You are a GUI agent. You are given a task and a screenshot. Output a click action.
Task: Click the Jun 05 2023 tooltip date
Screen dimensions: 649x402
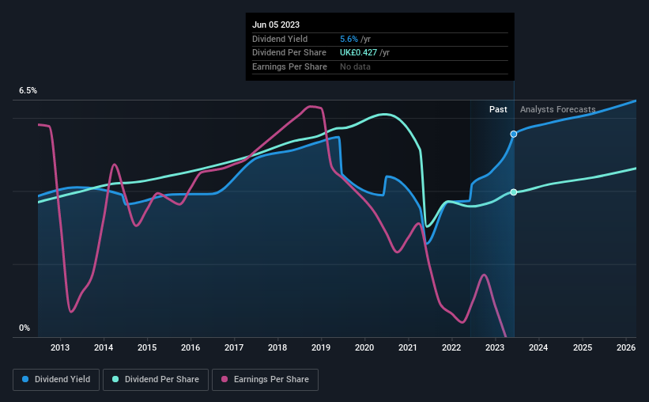tap(276, 25)
